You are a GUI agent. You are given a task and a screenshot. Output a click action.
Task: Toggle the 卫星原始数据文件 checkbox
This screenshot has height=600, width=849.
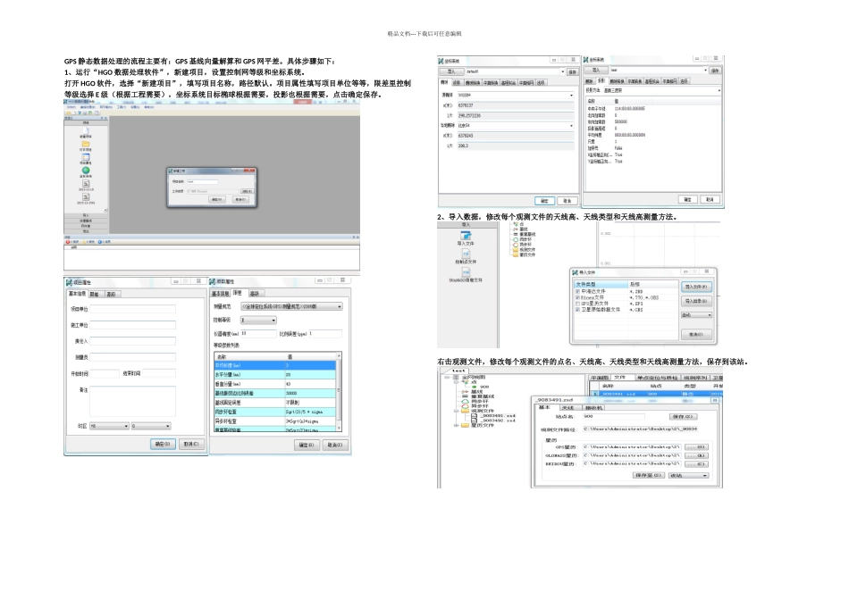pos(577,310)
